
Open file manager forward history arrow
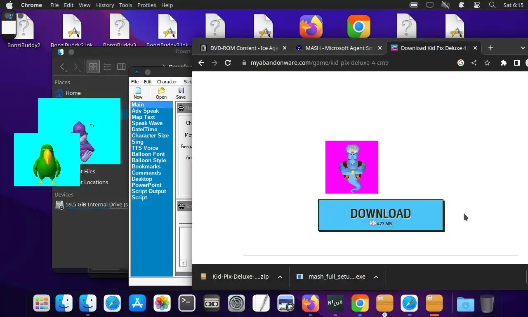(75, 66)
